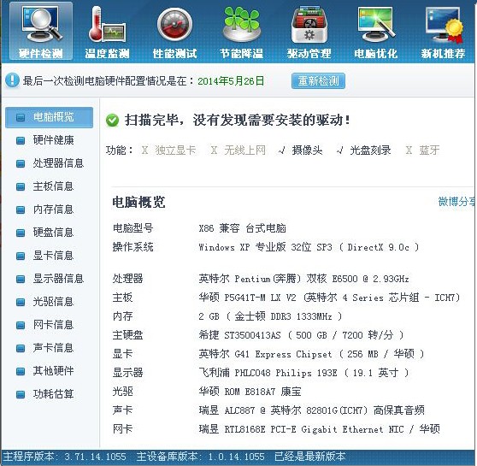This screenshot has width=477, height=466.
Task: Select the G41 Express Chipset value
Action: click(311, 354)
